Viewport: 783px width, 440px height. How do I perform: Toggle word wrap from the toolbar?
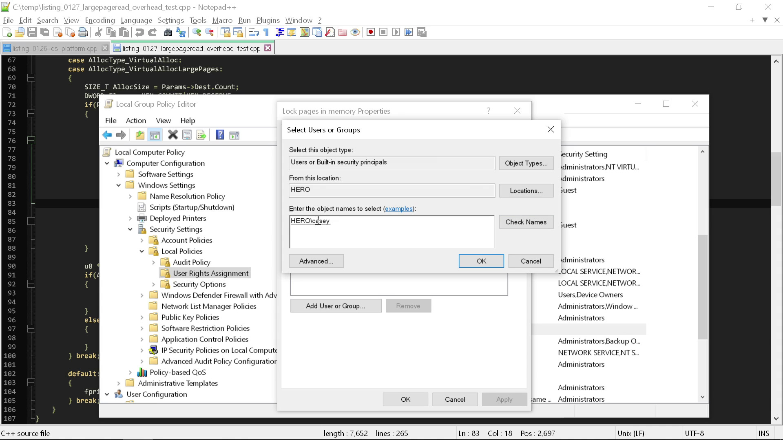254,32
